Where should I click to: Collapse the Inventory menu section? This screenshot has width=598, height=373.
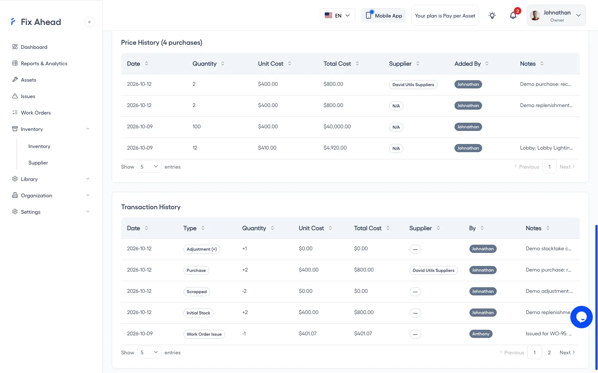coord(51,129)
